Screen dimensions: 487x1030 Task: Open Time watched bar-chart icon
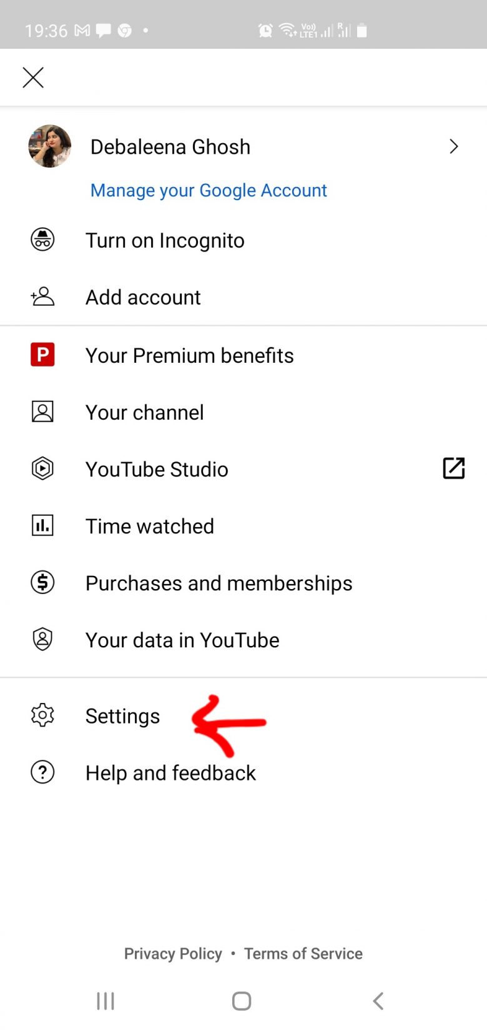tap(42, 525)
